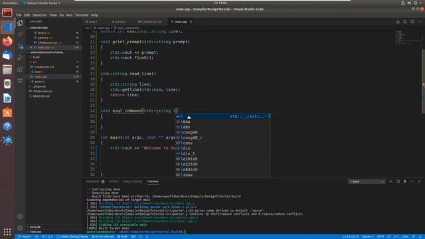Open the terminal shell selector dropdown

click(367, 181)
